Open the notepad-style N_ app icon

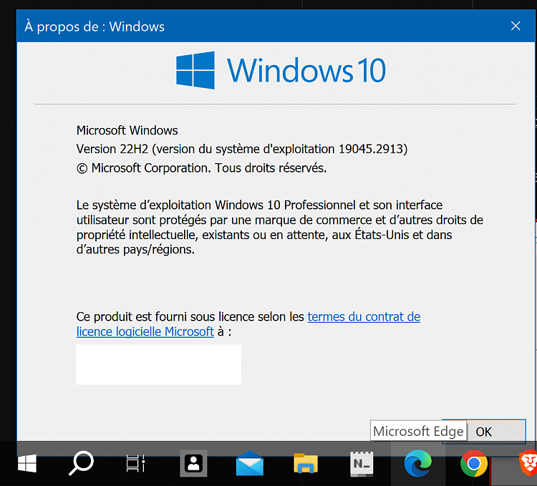pos(362,464)
